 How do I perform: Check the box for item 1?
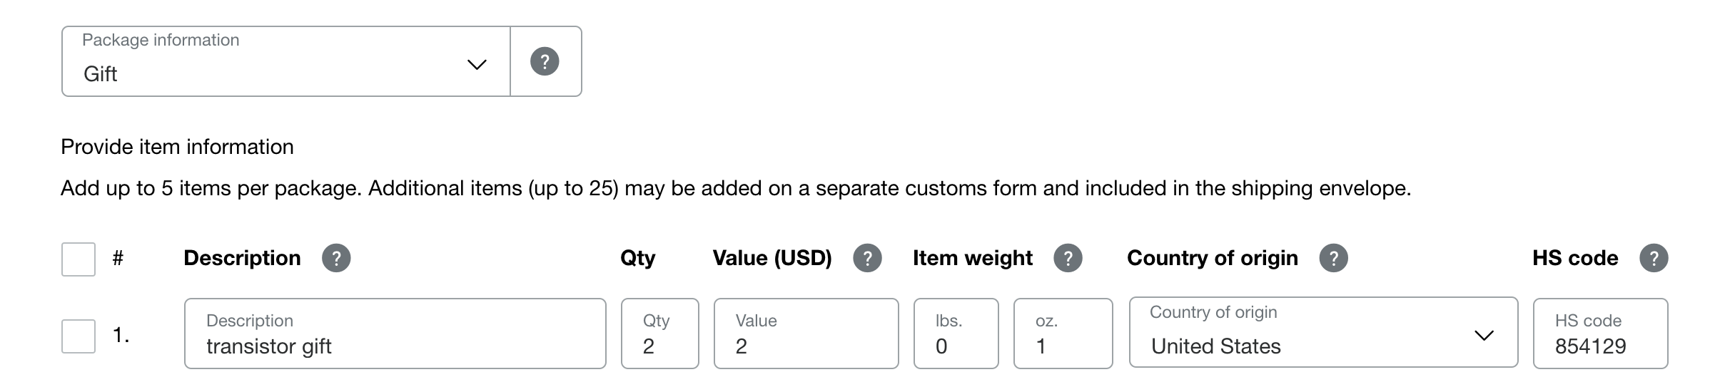(x=79, y=336)
